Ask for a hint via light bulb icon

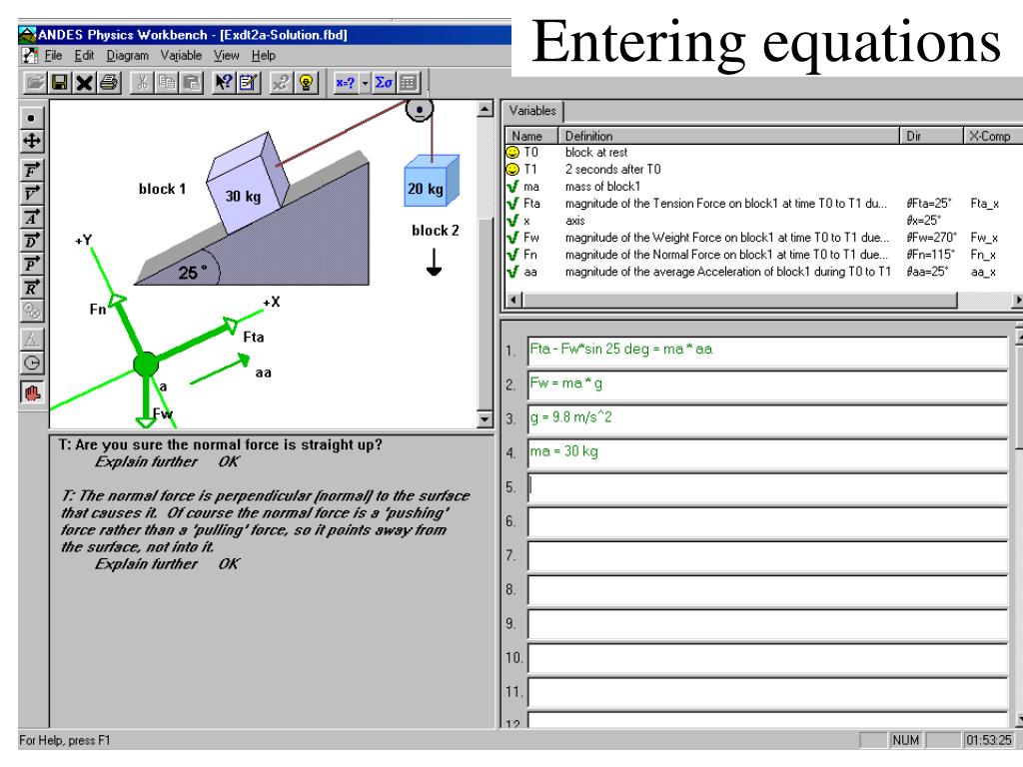(x=306, y=83)
